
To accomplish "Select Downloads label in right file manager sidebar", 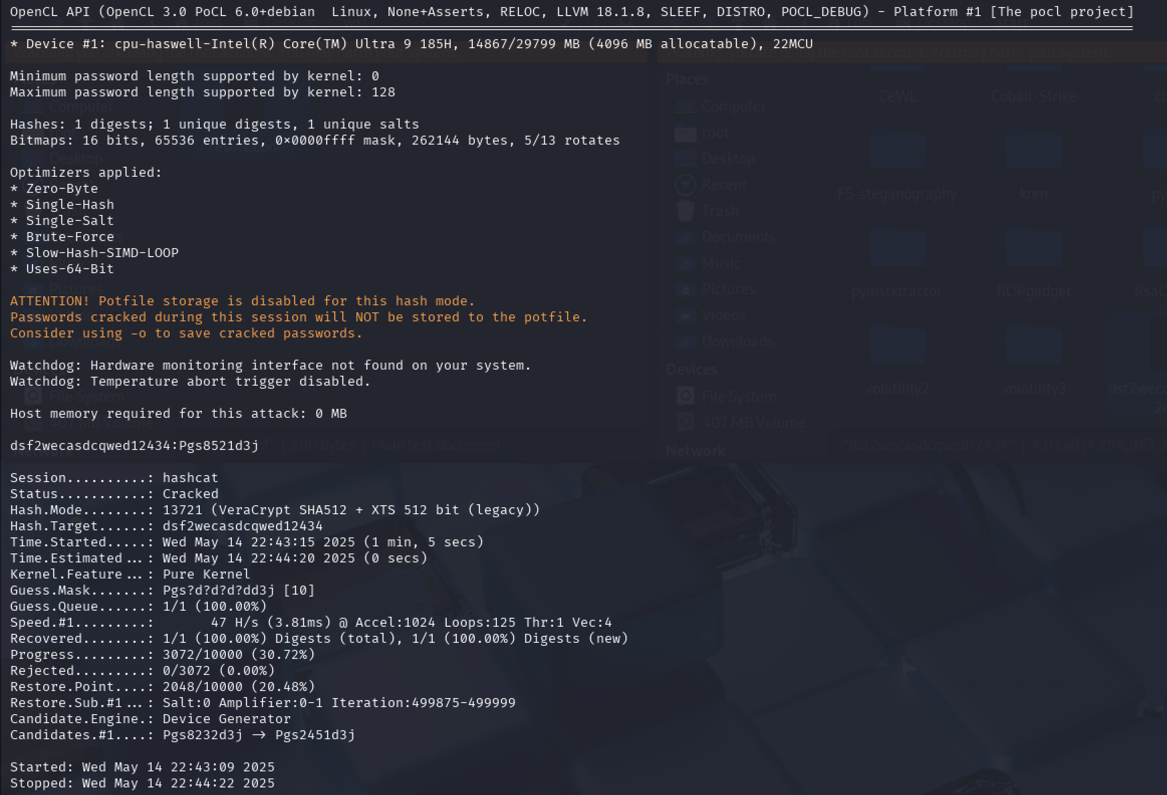I will click(737, 342).
